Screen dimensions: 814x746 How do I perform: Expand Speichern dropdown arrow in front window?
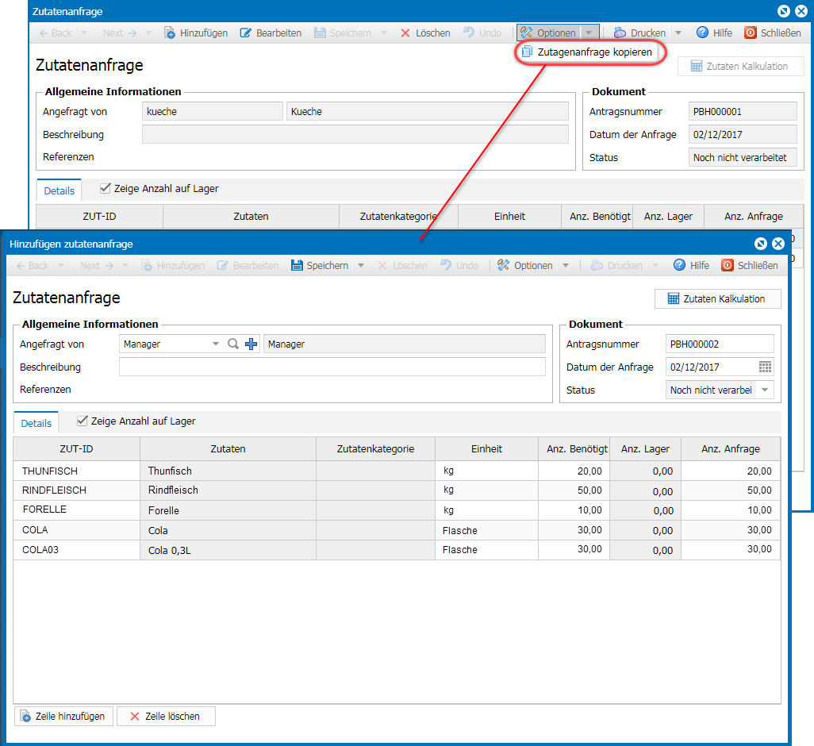(361, 265)
